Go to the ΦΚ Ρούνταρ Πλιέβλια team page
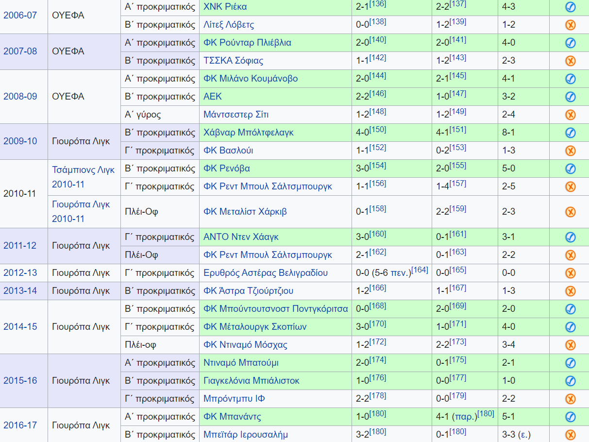589x442 pixels. (247, 43)
